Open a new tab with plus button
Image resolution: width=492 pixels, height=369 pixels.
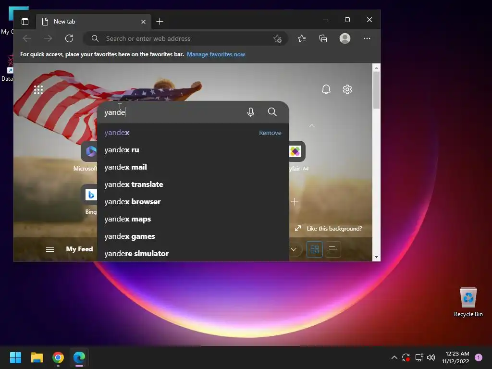point(160,21)
